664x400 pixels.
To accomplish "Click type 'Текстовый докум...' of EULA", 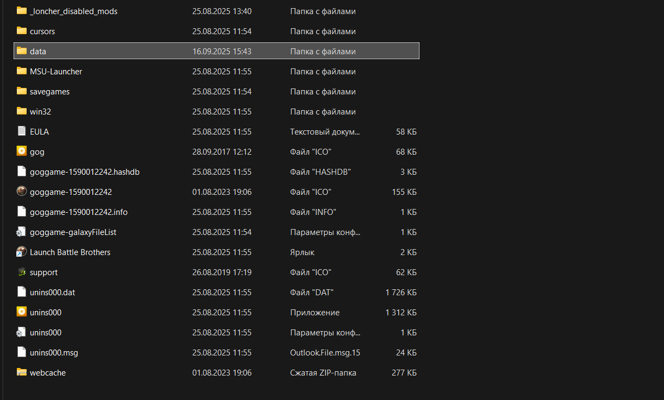I will pos(325,131).
